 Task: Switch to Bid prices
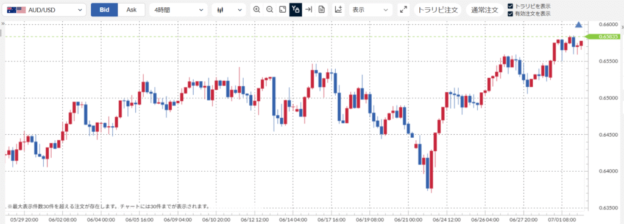click(x=104, y=10)
